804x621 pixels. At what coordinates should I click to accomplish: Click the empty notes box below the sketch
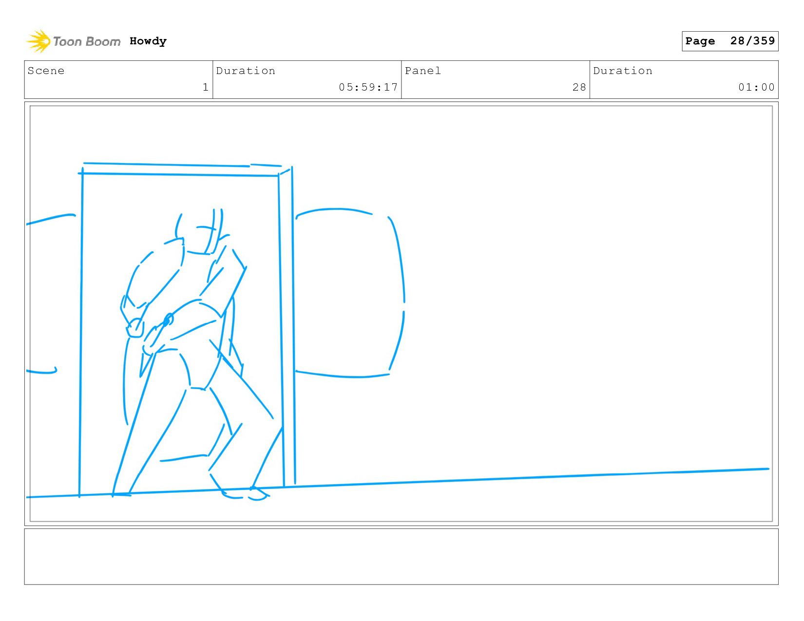point(401,557)
